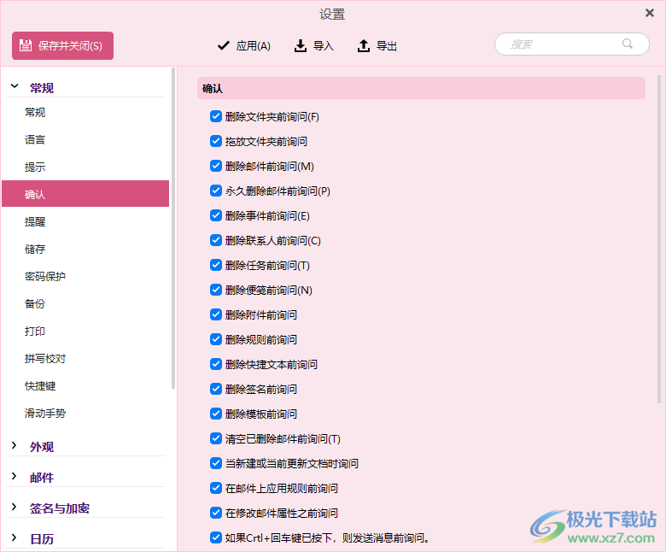Image resolution: width=666 pixels, height=552 pixels.
Task: Close the settings window
Action: [650, 13]
